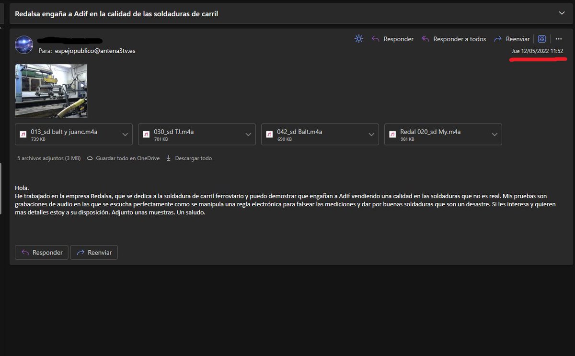Open the apps grid icon in the header

tap(542, 39)
